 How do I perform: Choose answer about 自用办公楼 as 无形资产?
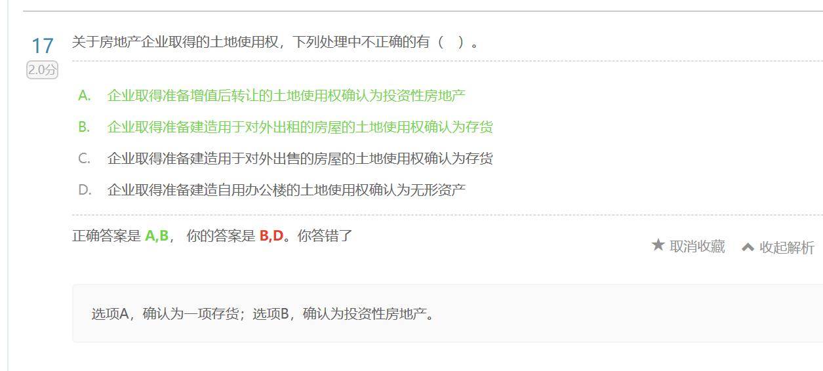tap(287, 189)
